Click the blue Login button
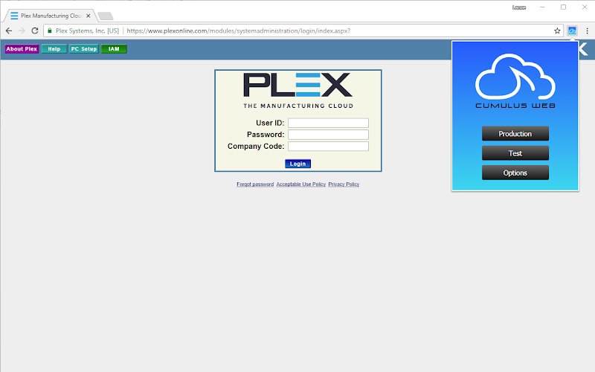Viewport: 595px width, 372px height. click(298, 164)
